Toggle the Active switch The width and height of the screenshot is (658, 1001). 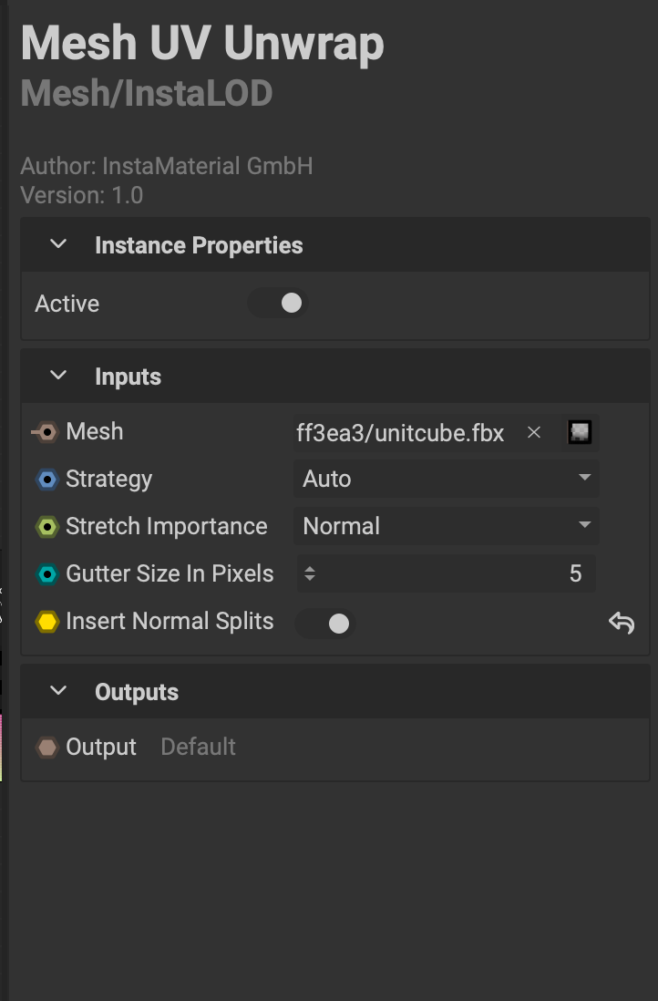(x=278, y=304)
